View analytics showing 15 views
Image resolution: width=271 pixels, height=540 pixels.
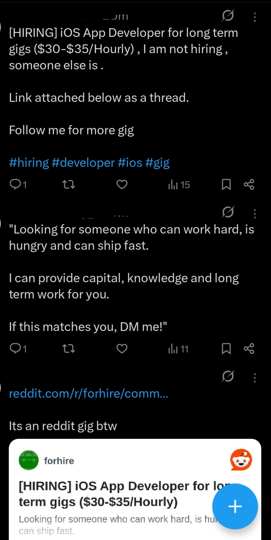tap(179, 185)
